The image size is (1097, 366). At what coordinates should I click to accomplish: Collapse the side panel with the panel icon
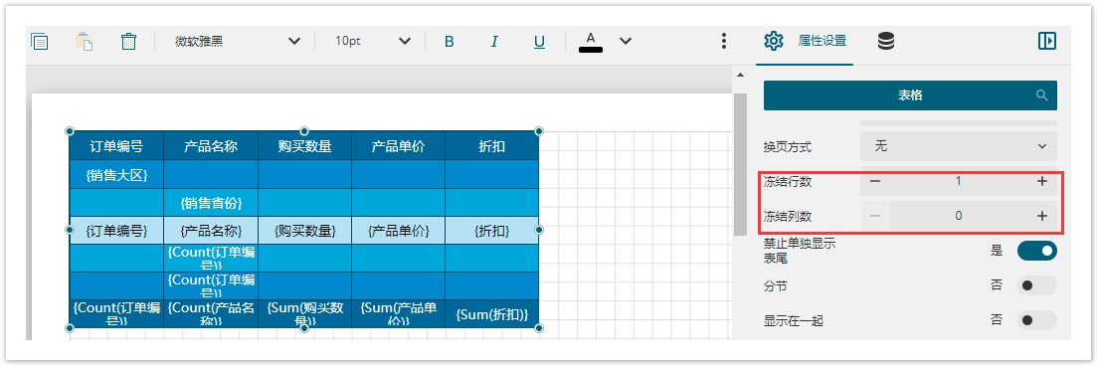tap(1046, 41)
